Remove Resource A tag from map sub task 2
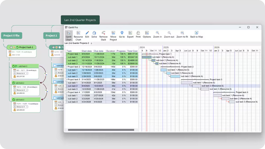Screen dimensions: 265x149 pos(27,90)
